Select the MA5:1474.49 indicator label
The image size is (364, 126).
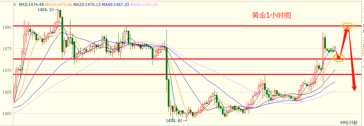31,4
